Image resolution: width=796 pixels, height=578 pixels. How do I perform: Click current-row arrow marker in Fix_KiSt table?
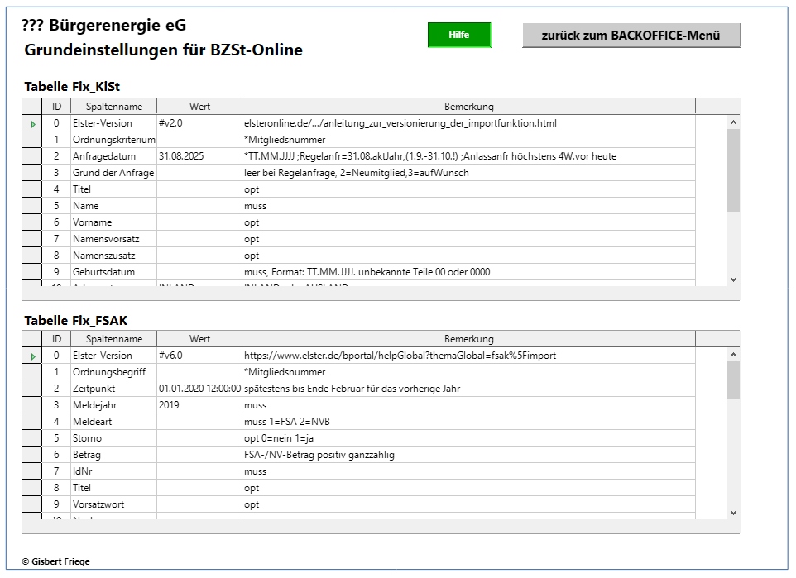pos(32,123)
